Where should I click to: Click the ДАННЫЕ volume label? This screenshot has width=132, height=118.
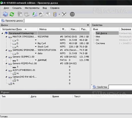[x=42, y=60]
